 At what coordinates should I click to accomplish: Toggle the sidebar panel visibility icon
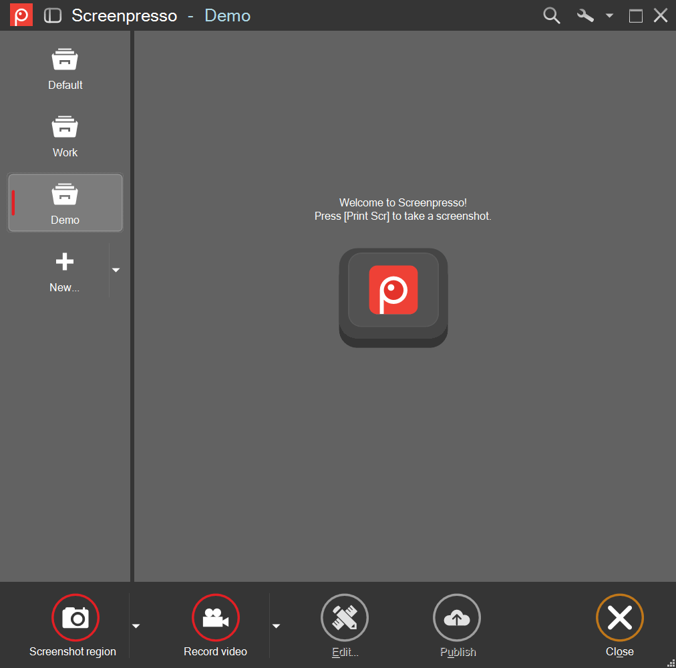tap(53, 15)
